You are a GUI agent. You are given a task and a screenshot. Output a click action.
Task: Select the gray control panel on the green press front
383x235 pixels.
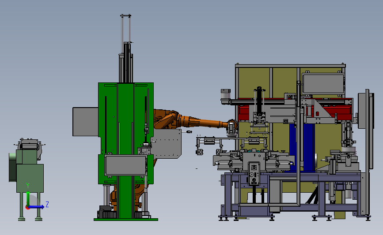point(126,165)
